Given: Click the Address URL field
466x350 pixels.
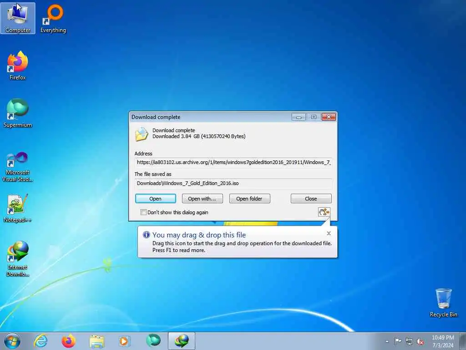Looking at the screenshot, I should (233, 163).
